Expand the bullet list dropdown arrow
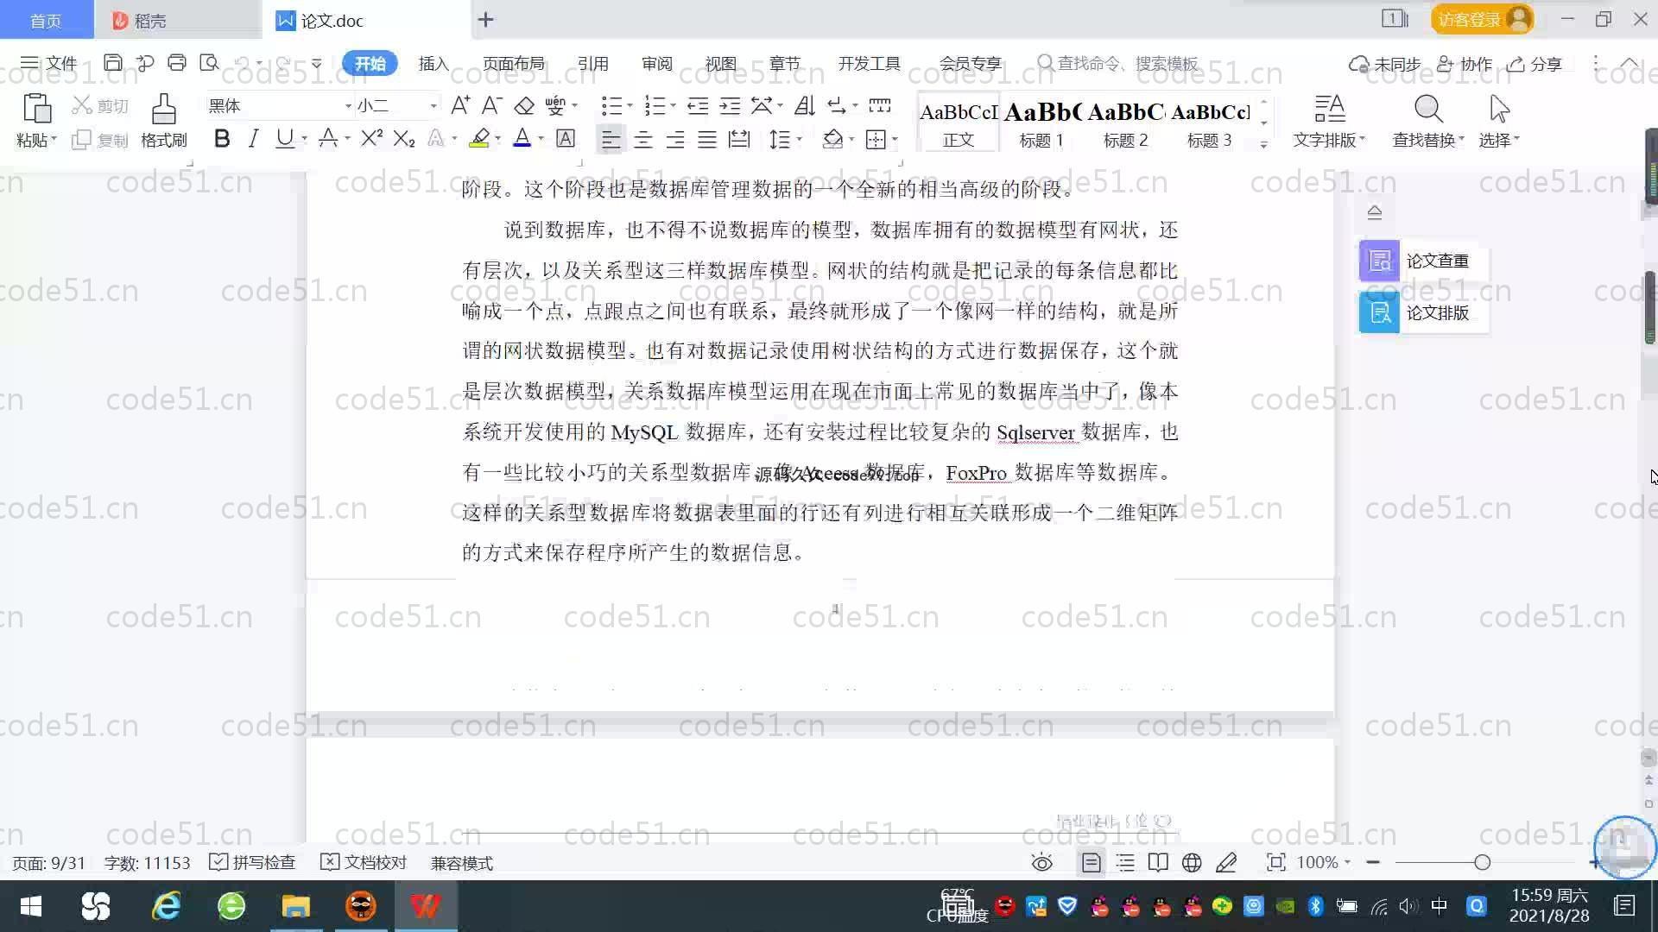The height and width of the screenshot is (932, 1658). coord(630,106)
